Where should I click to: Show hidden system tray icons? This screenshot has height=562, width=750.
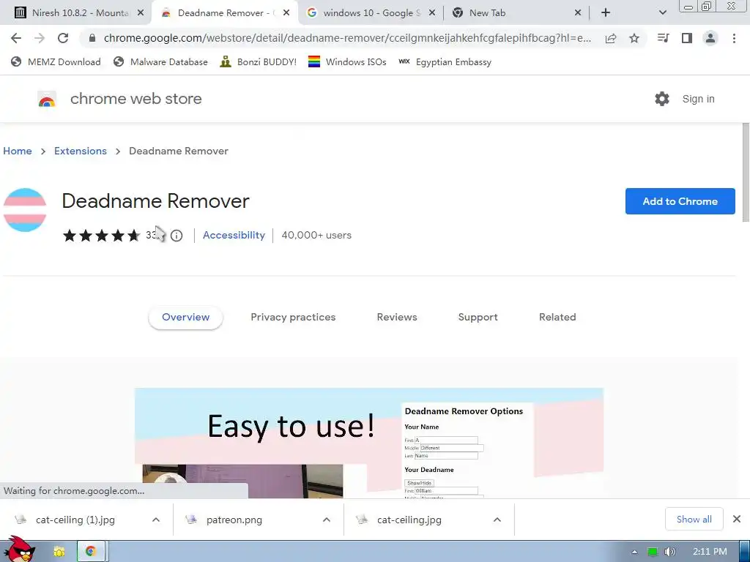point(634,552)
